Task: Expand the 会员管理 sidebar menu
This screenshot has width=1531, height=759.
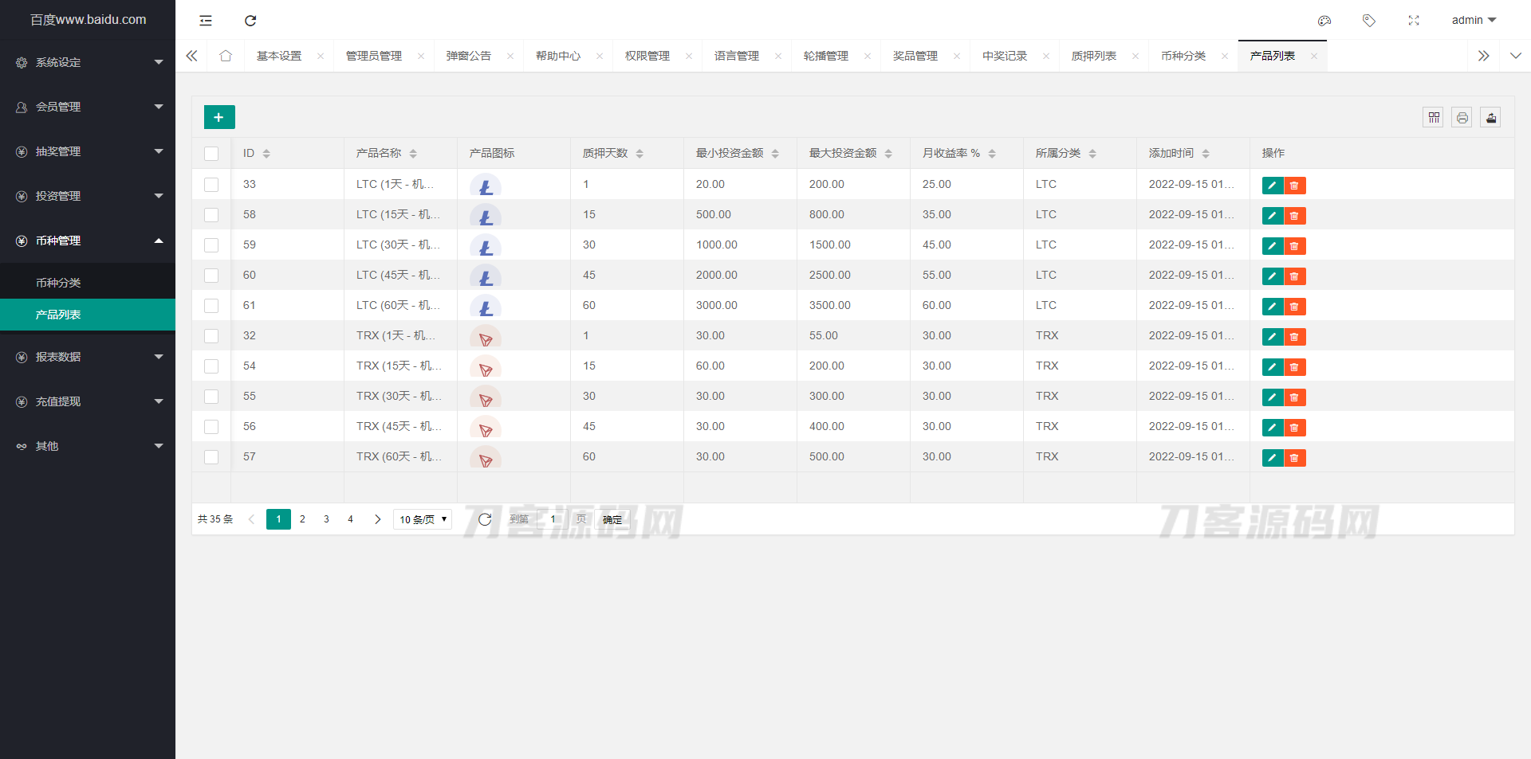Action: pos(88,107)
